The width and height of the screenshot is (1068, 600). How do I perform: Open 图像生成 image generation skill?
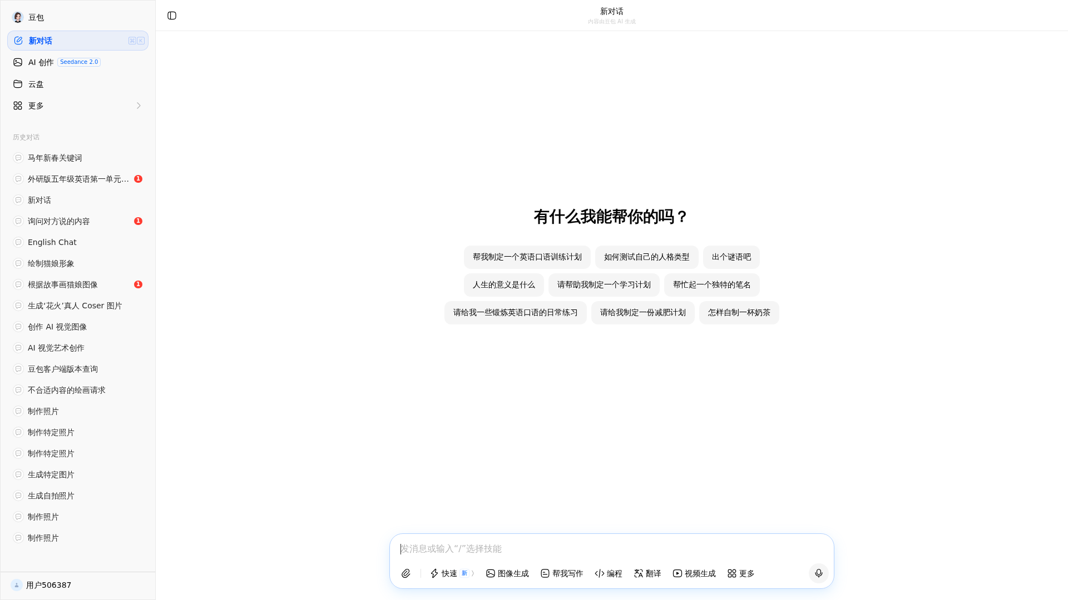[507, 573]
